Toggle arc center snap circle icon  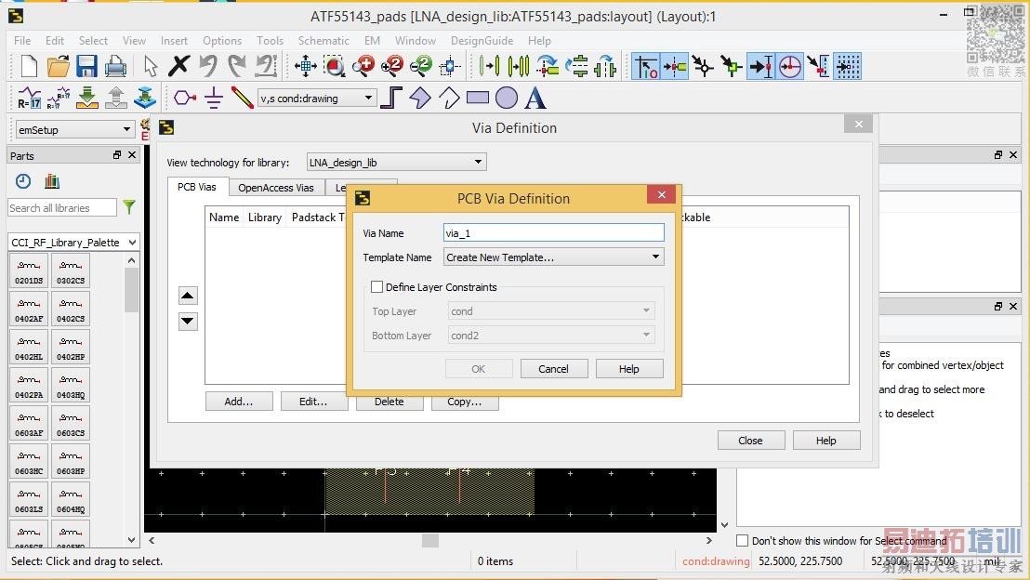point(790,66)
